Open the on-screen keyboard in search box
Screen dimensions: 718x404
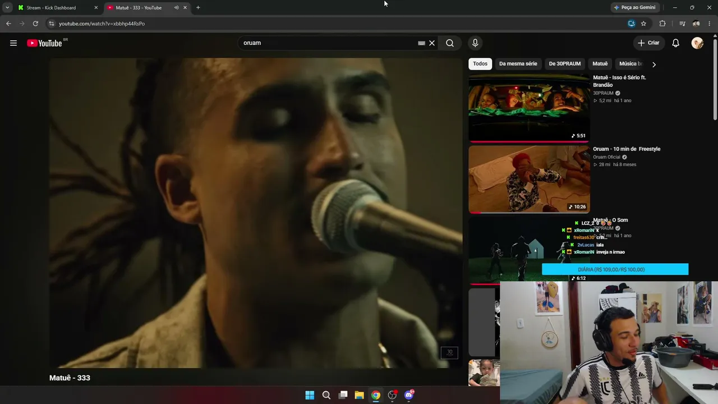pyautogui.click(x=421, y=43)
